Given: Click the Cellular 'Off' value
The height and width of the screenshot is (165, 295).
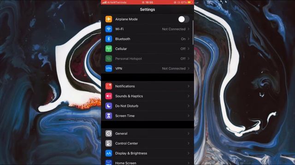Looking at the screenshot, I should [183, 49].
